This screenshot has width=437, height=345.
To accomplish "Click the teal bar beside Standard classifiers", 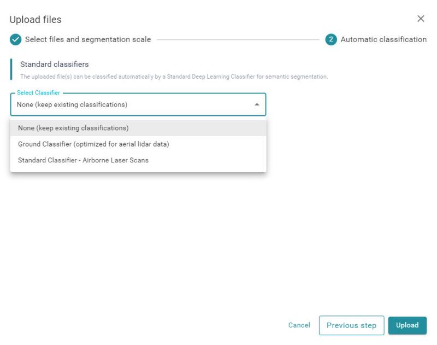I will 11,69.
